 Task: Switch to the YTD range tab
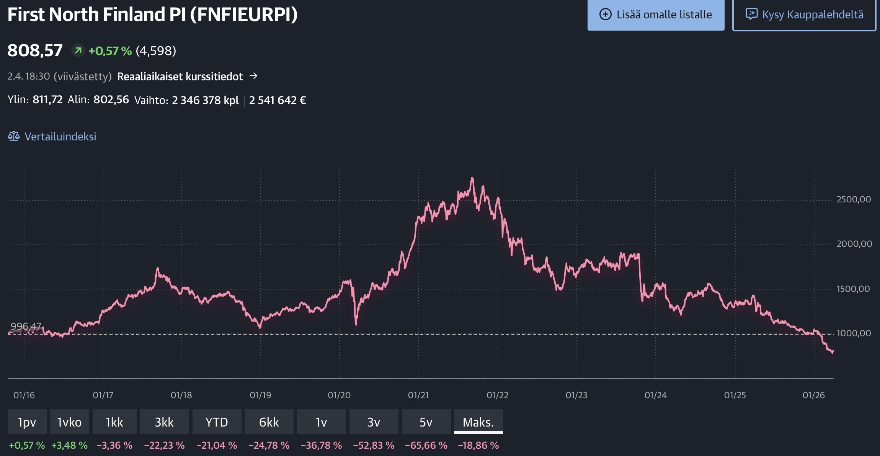(x=217, y=422)
